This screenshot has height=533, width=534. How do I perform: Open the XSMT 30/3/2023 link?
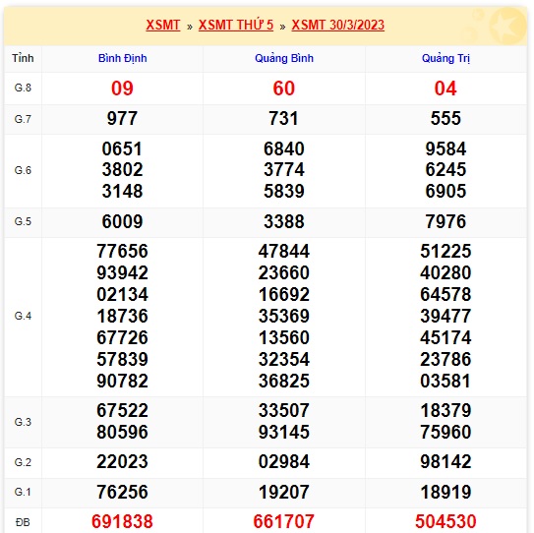pyautogui.click(x=338, y=26)
